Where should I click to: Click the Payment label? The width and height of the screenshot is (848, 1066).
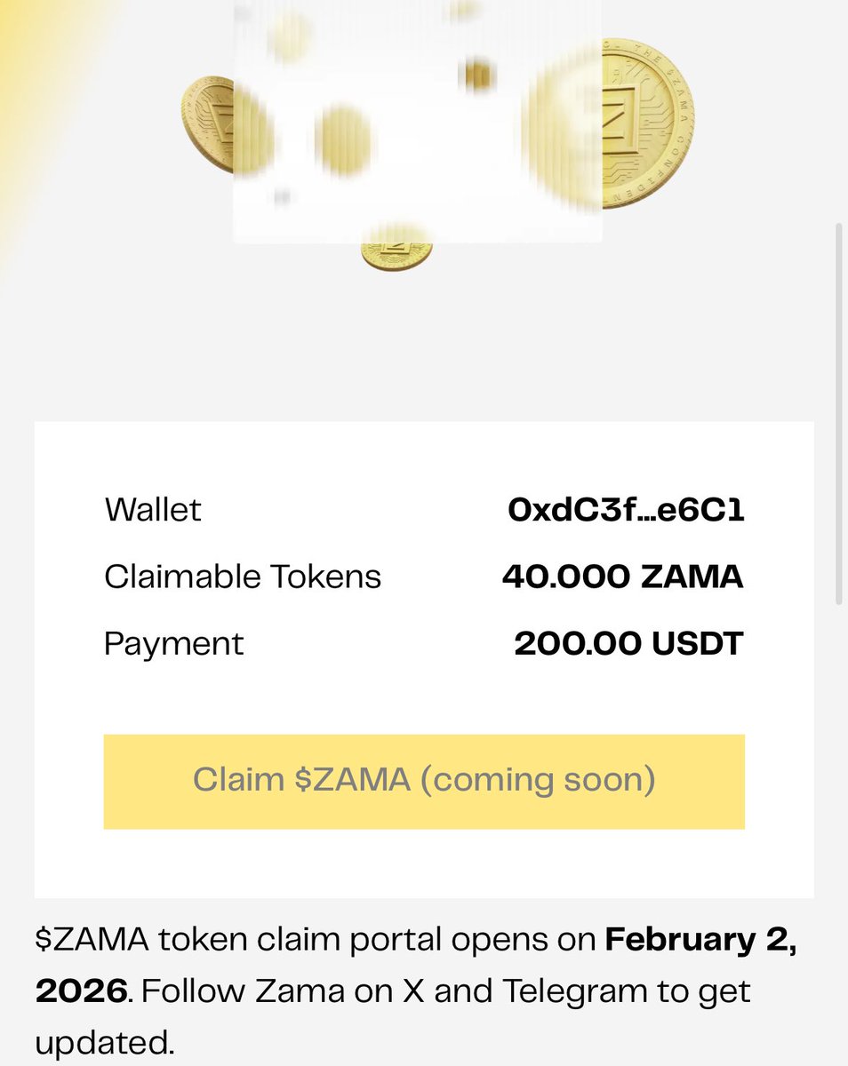(173, 643)
